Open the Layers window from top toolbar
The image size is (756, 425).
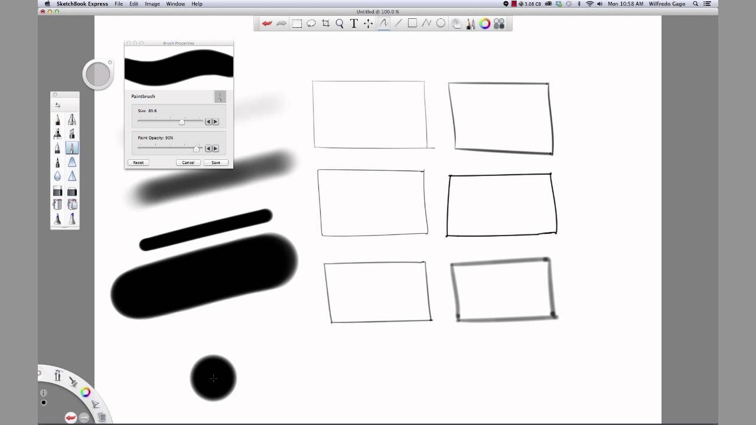coord(457,24)
